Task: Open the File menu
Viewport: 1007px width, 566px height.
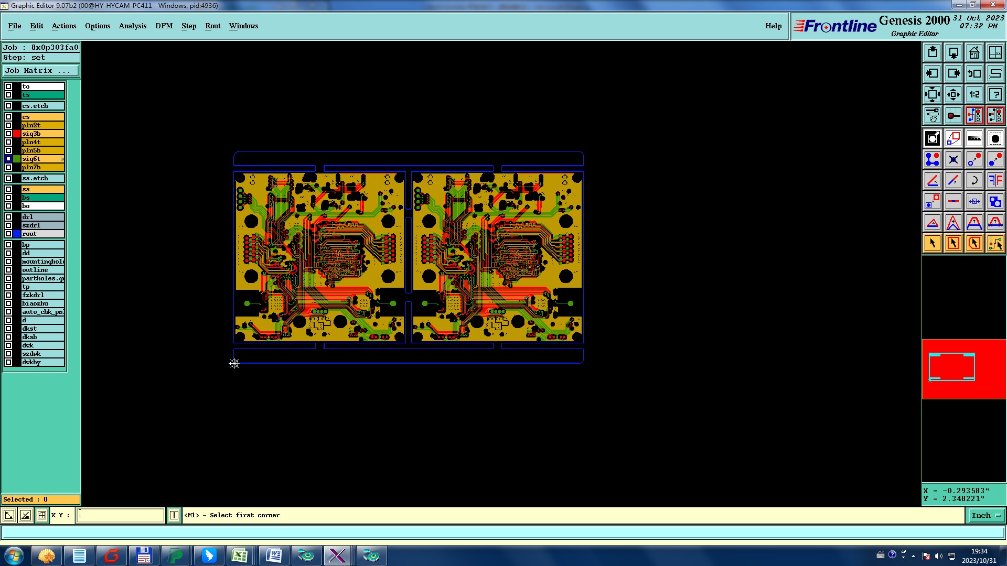Action: pos(15,26)
